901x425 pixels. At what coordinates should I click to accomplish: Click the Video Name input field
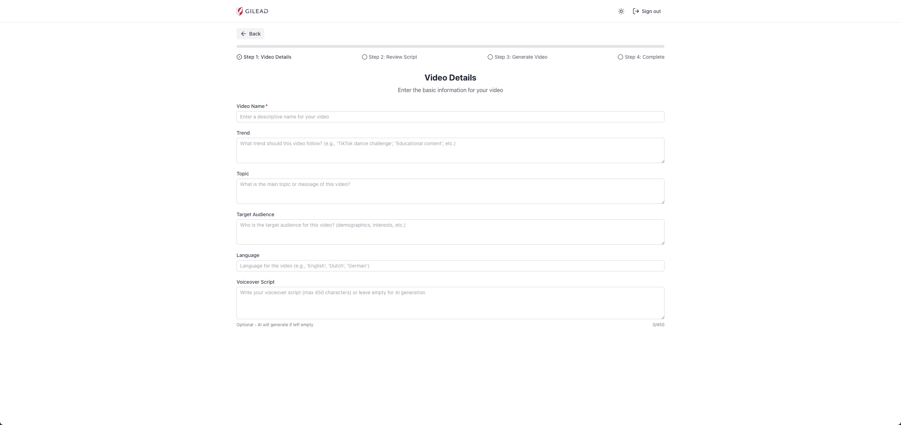pyautogui.click(x=450, y=116)
